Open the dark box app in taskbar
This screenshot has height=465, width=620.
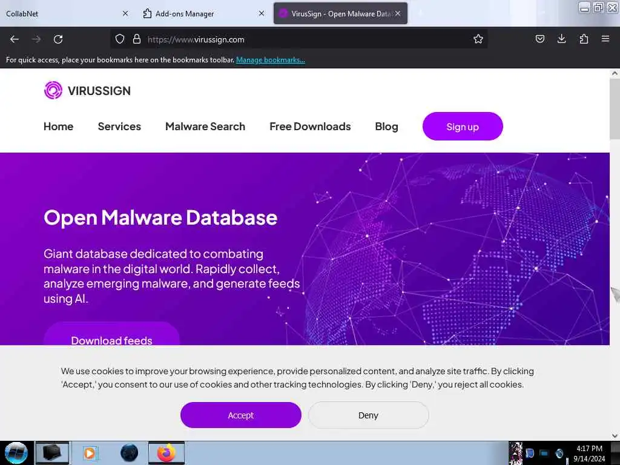(52, 453)
